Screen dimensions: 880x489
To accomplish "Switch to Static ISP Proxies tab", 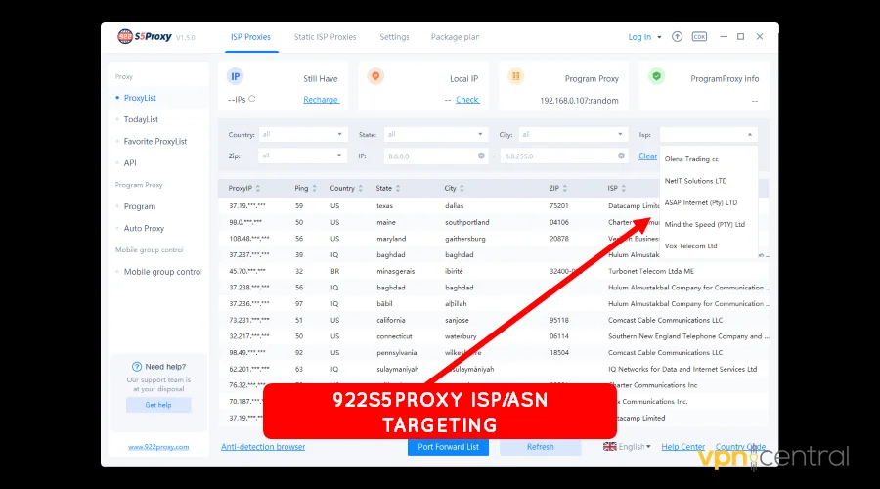I will point(325,37).
